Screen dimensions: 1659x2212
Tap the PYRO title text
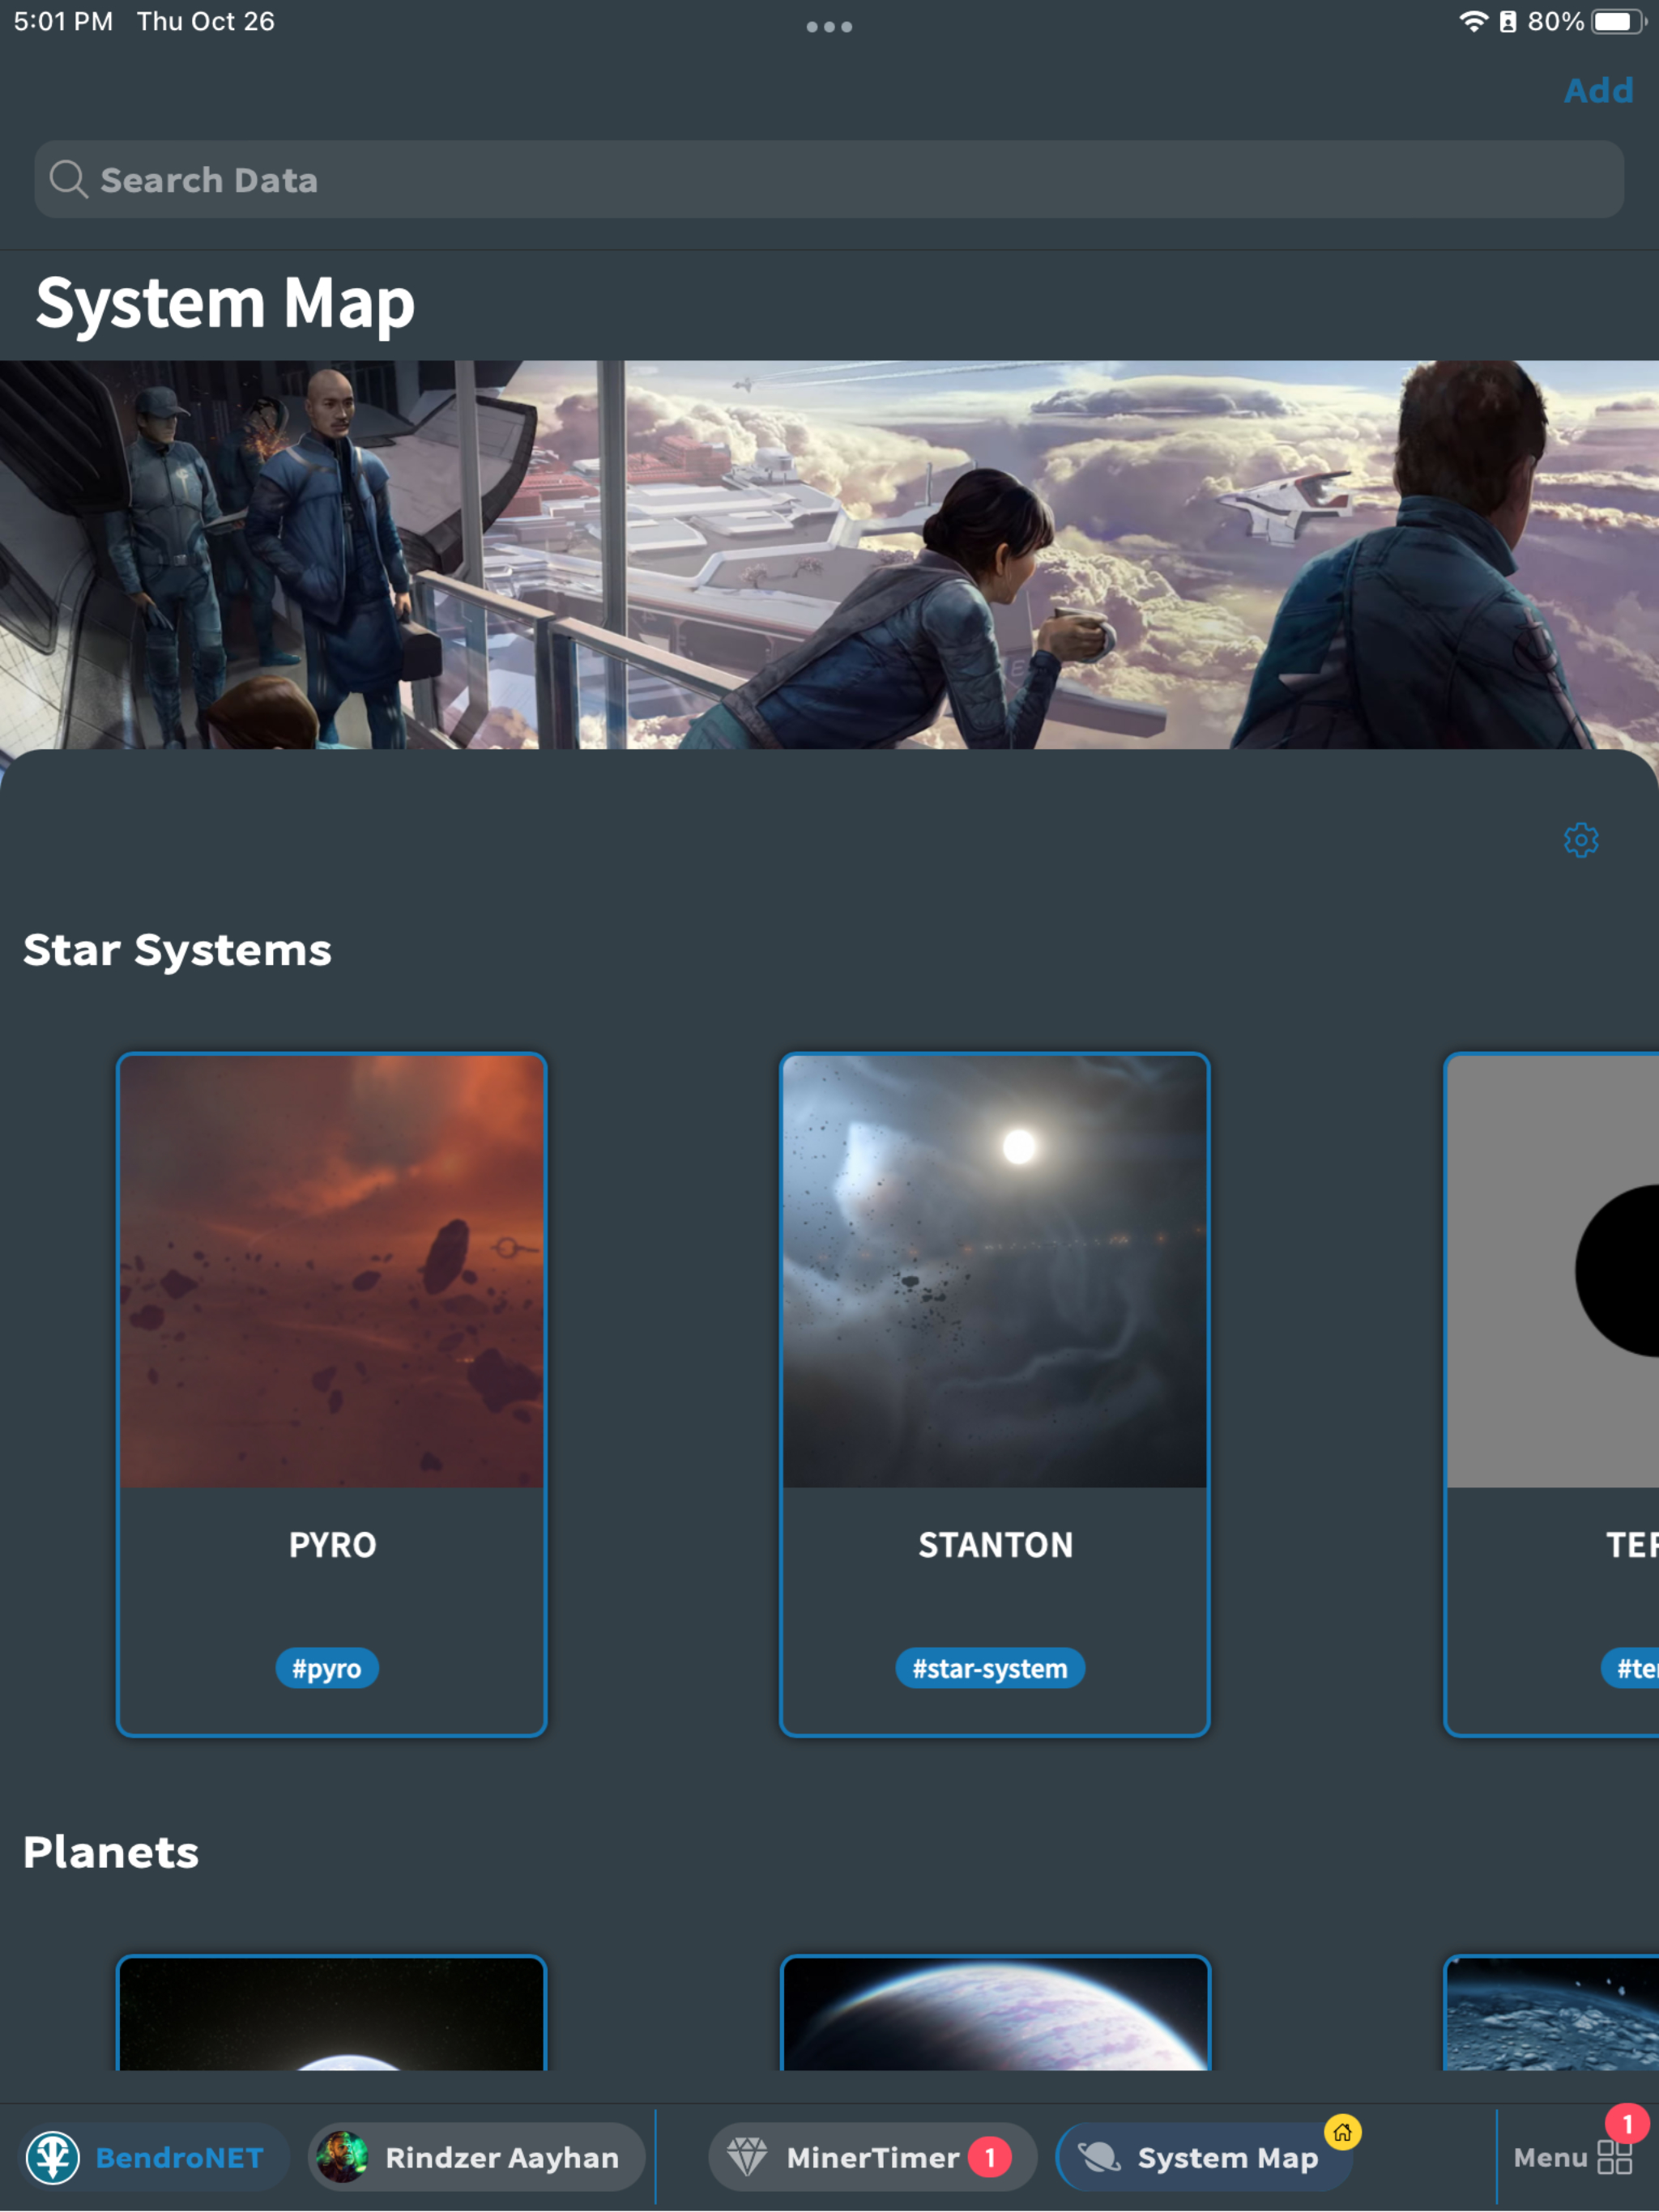pyautogui.click(x=332, y=1545)
